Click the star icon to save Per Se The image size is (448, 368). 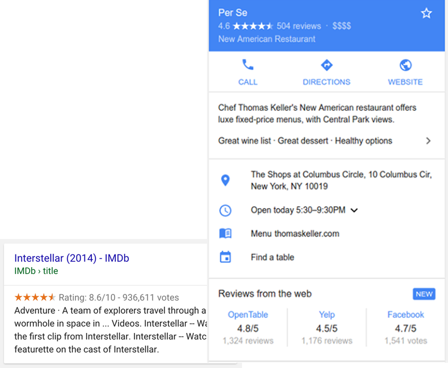click(426, 13)
